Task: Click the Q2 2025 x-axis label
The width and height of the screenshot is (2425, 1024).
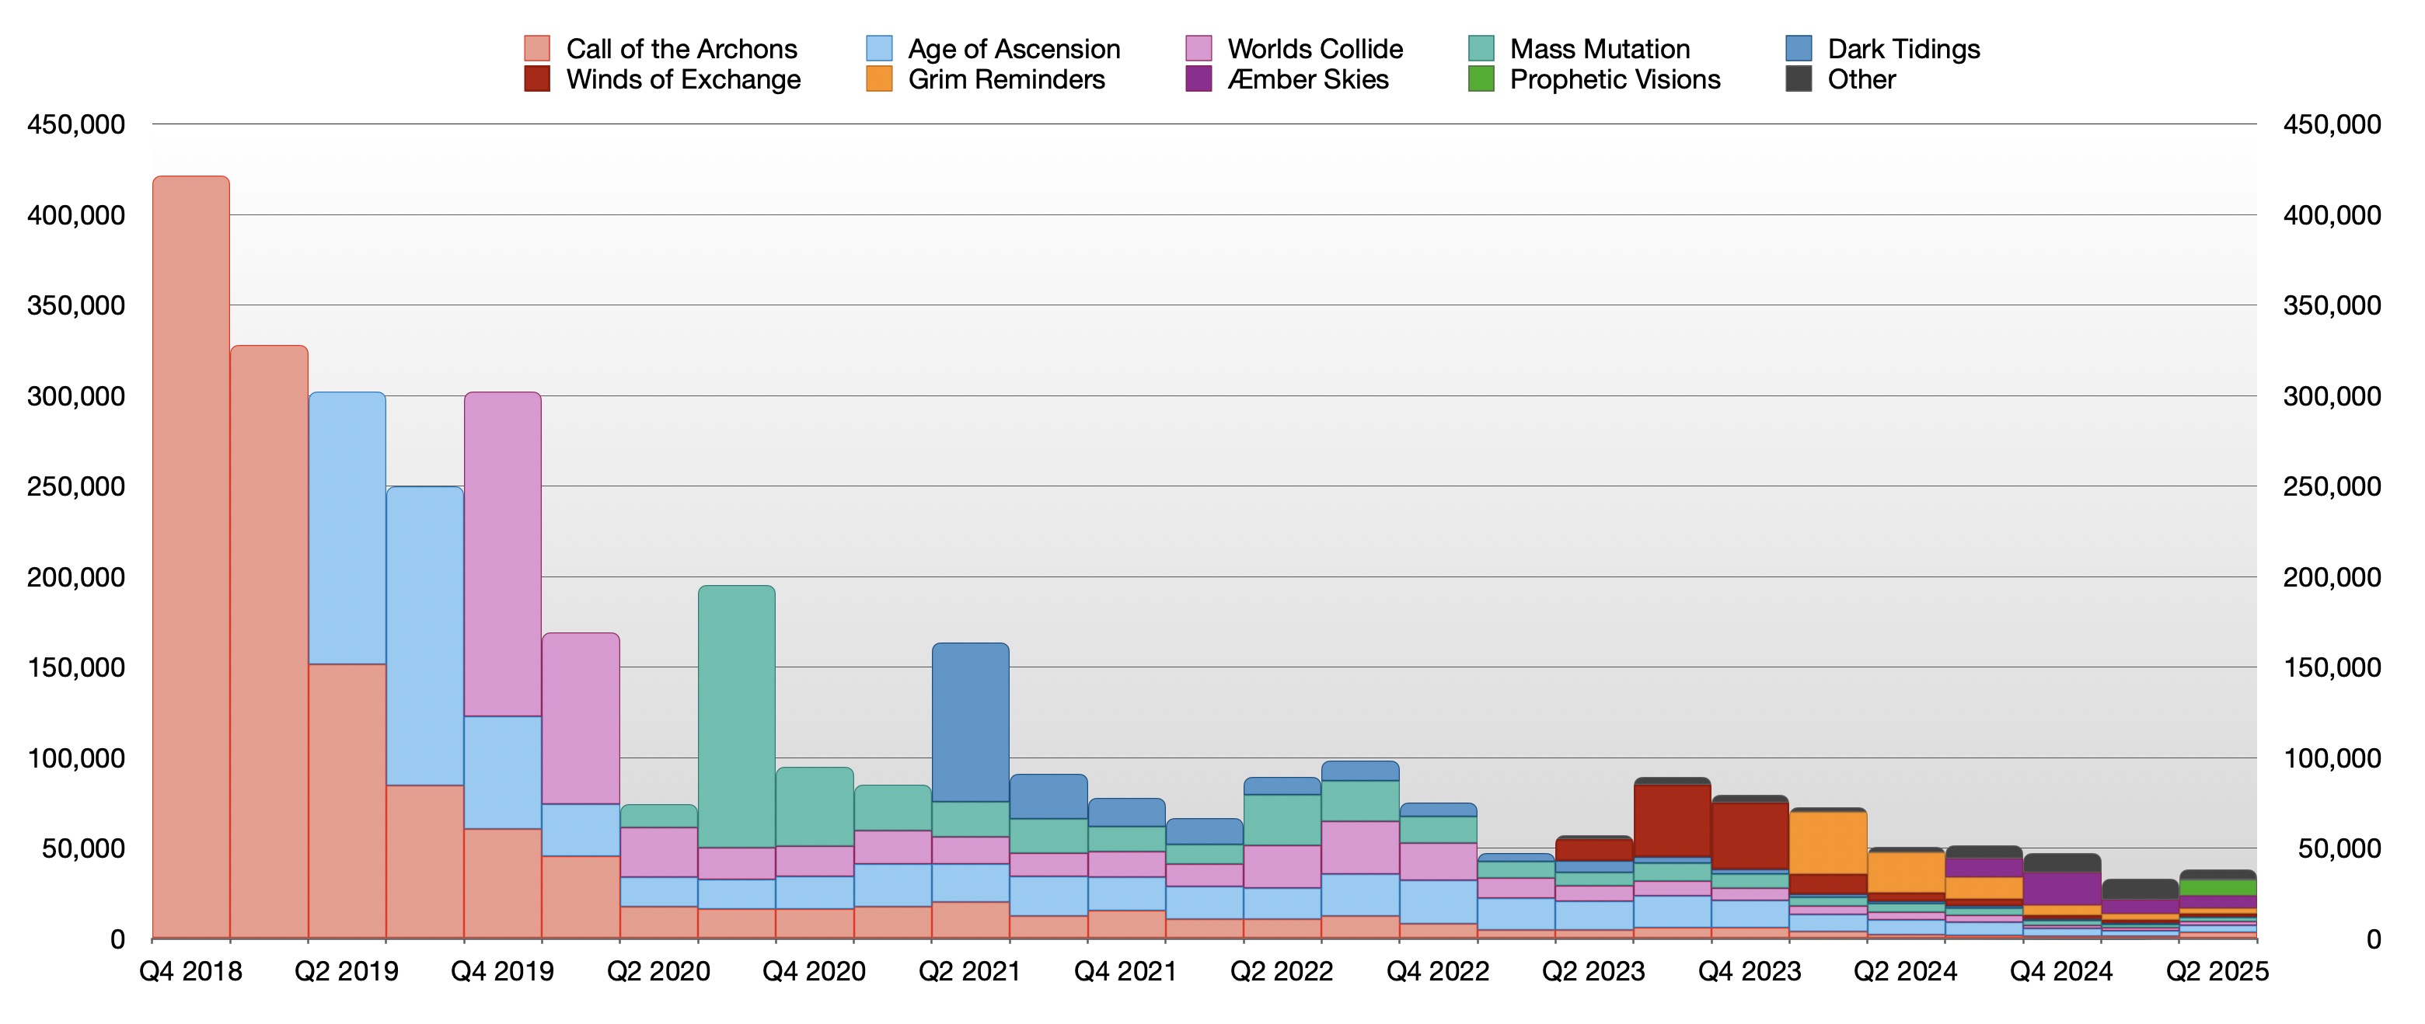Action: [2217, 971]
